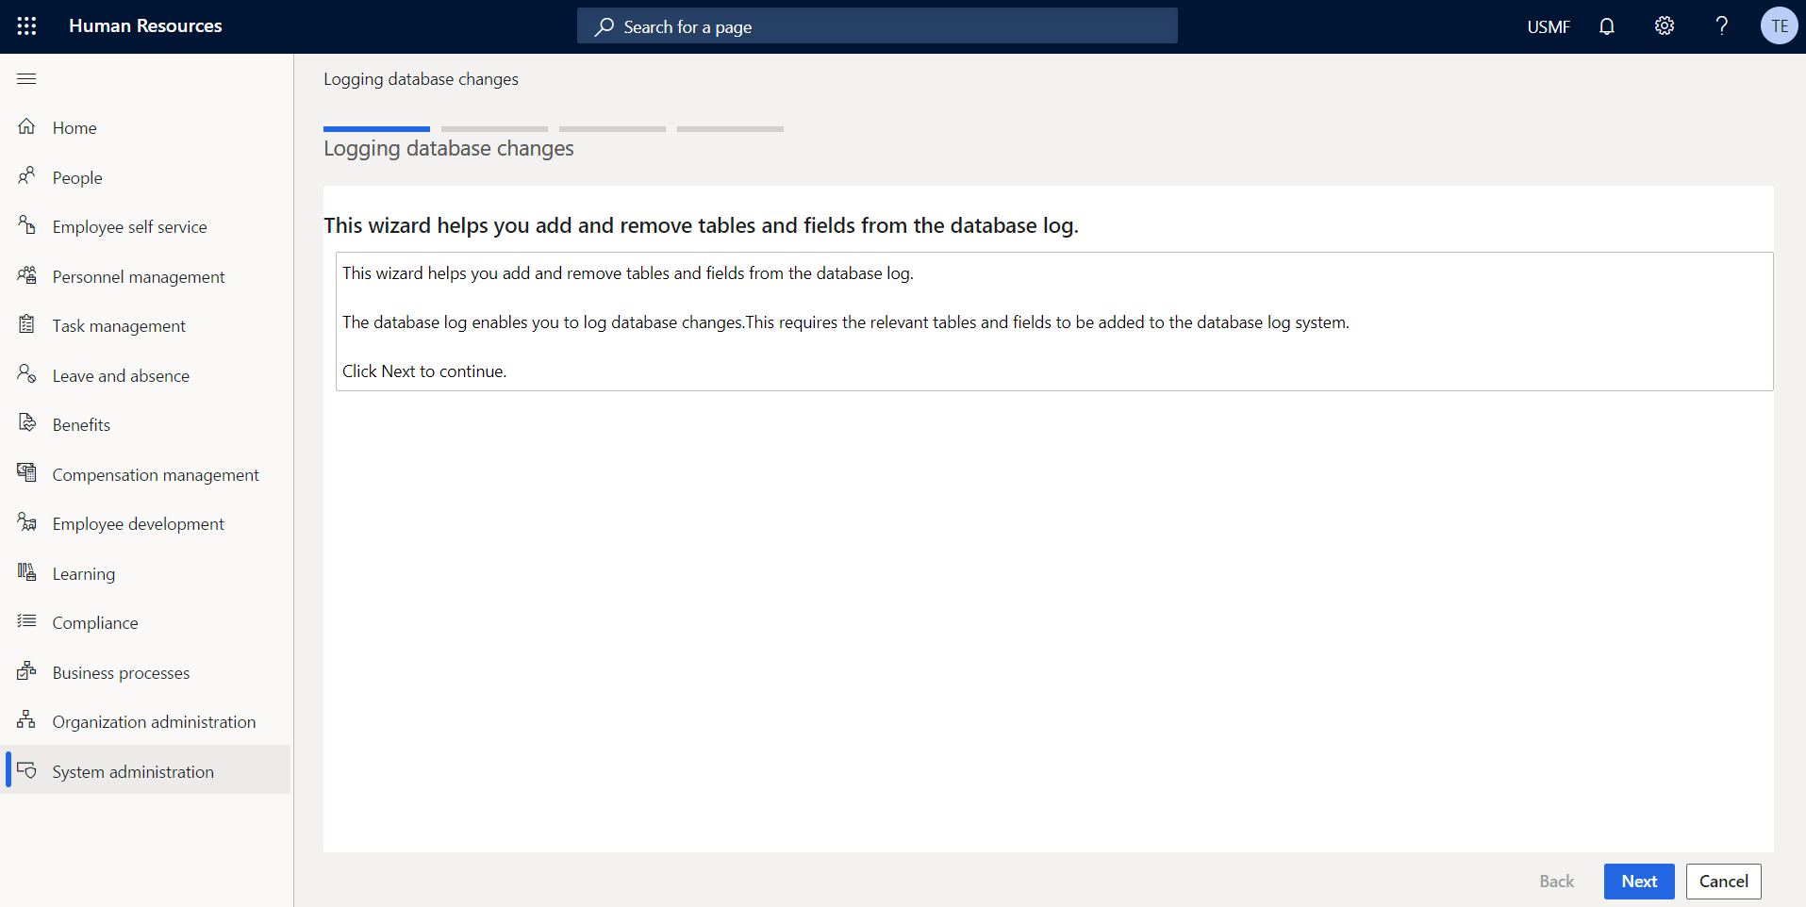This screenshot has width=1806, height=907.
Task: Go to Home from the navigation menu
Action: coord(75,127)
